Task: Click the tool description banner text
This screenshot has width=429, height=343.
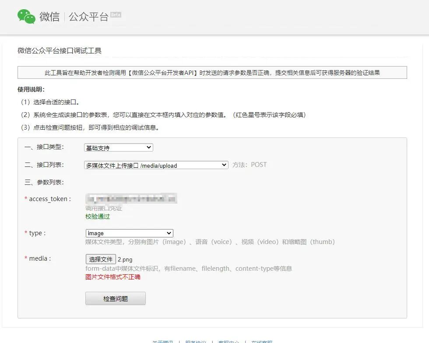Action: (212, 73)
